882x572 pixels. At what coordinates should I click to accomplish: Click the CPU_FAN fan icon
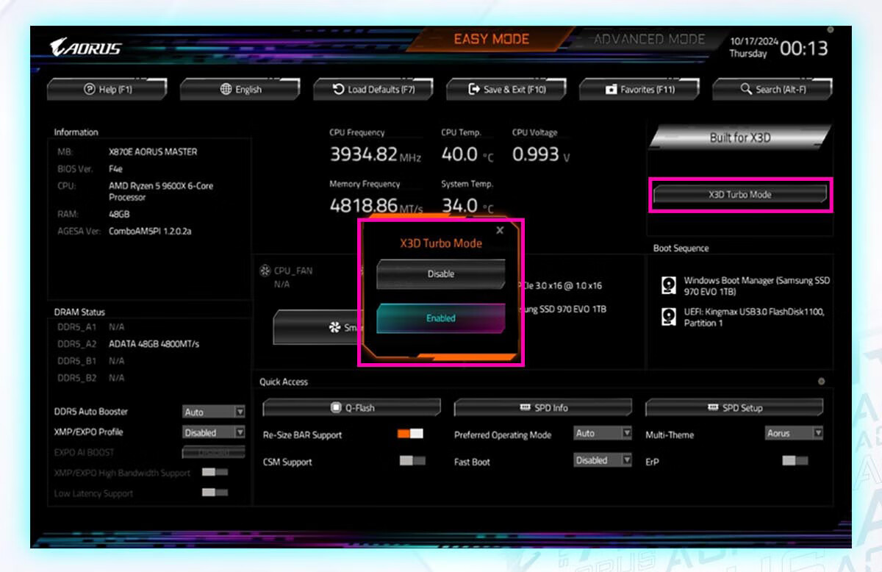point(265,271)
